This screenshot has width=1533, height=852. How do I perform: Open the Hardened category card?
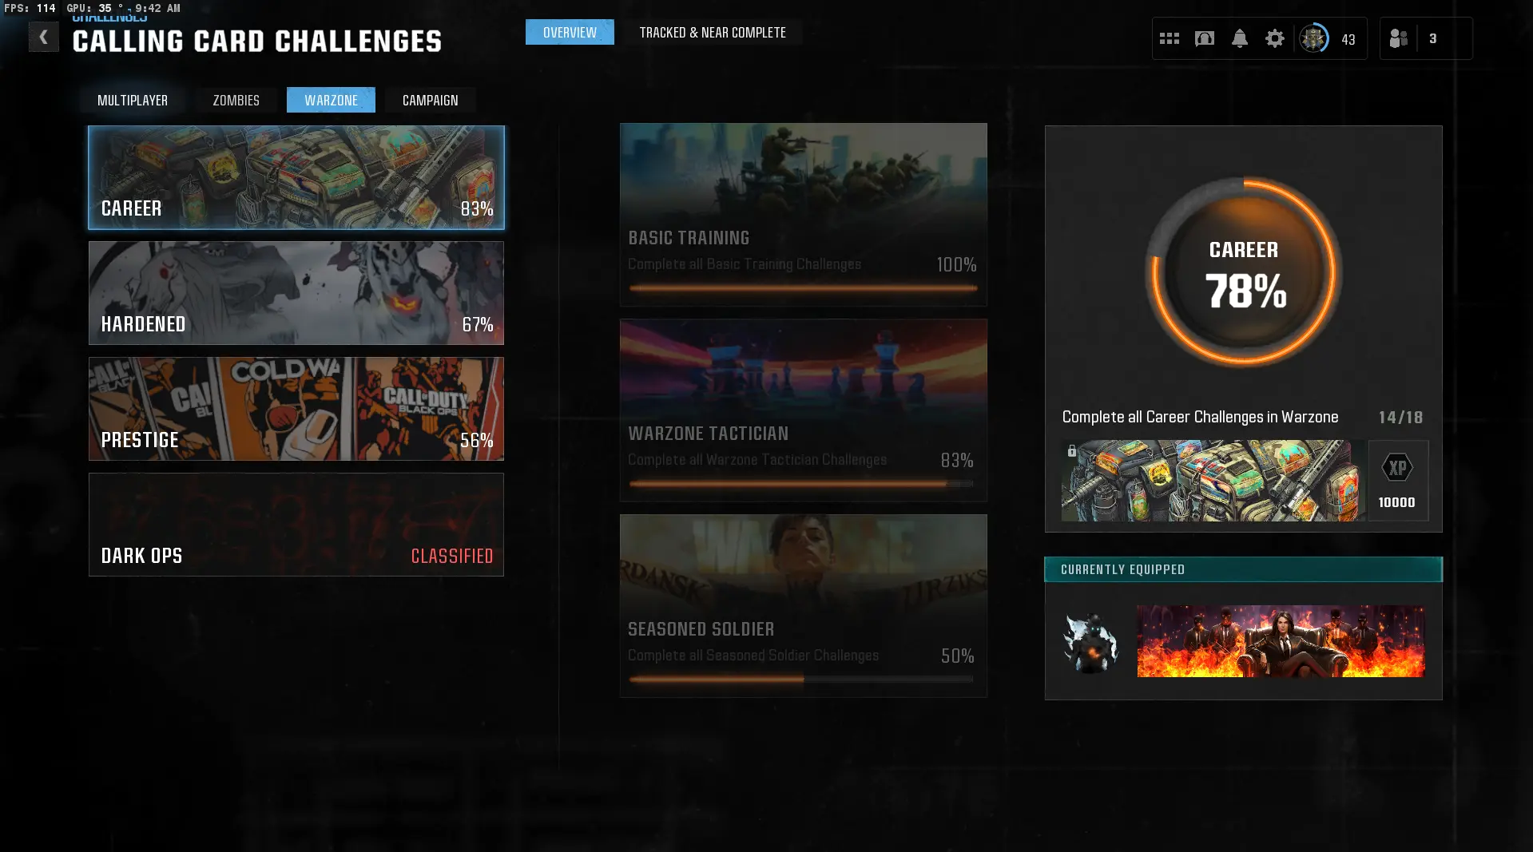(x=296, y=293)
